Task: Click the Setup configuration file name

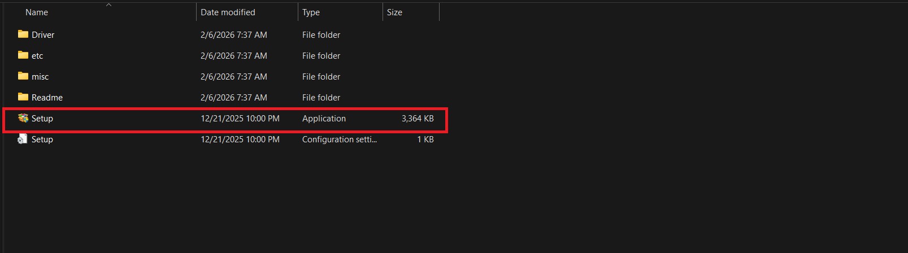Action: [x=42, y=139]
